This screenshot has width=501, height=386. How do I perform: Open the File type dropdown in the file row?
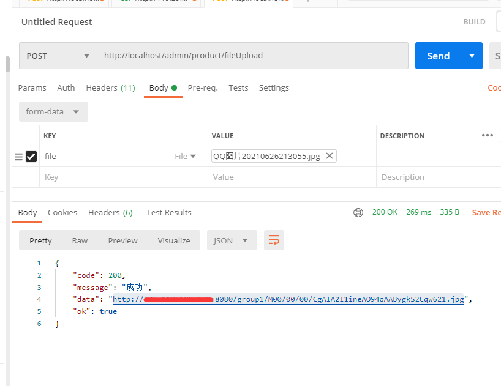coord(185,157)
